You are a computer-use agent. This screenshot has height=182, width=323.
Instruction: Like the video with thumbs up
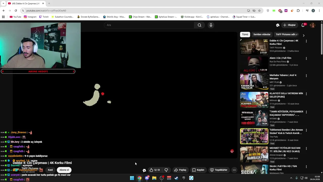tap(154, 170)
